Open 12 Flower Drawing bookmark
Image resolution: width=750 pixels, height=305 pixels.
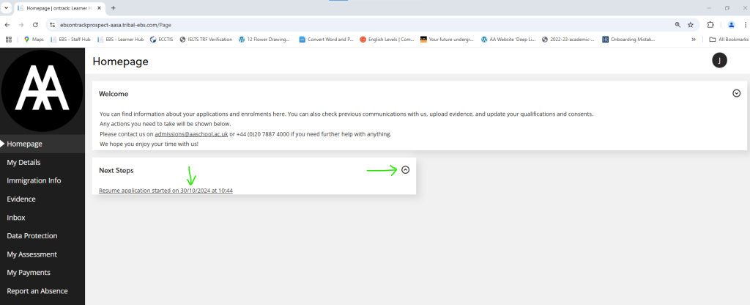coord(264,40)
